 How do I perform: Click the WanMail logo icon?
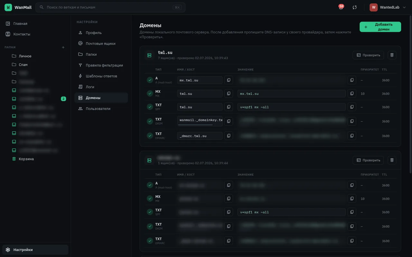(x=8, y=7)
